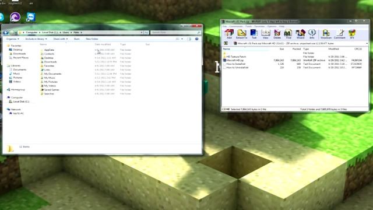Click the TeamViewer desktop icon

pyautogui.click(x=31, y=17)
